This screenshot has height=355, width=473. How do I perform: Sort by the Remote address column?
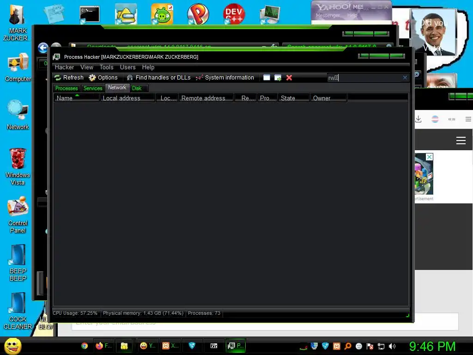click(206, 98)
